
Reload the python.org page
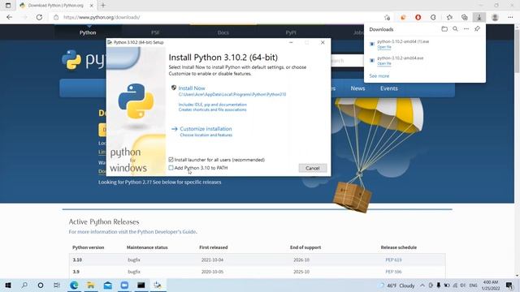point(39,17)
